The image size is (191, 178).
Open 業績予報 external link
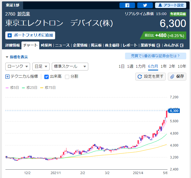click(x=150, y=45)
